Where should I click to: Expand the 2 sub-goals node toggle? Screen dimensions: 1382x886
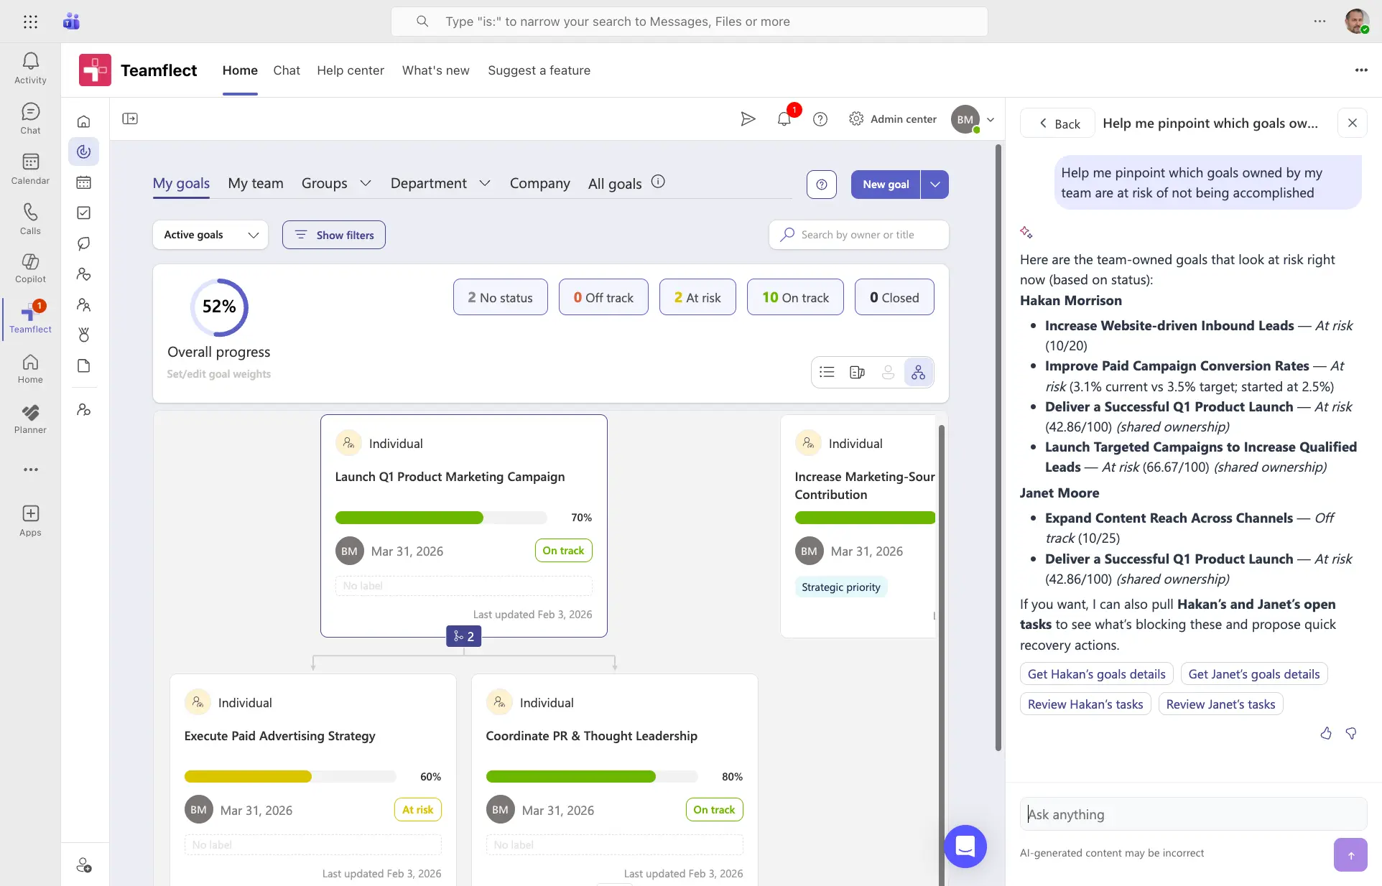463,636
